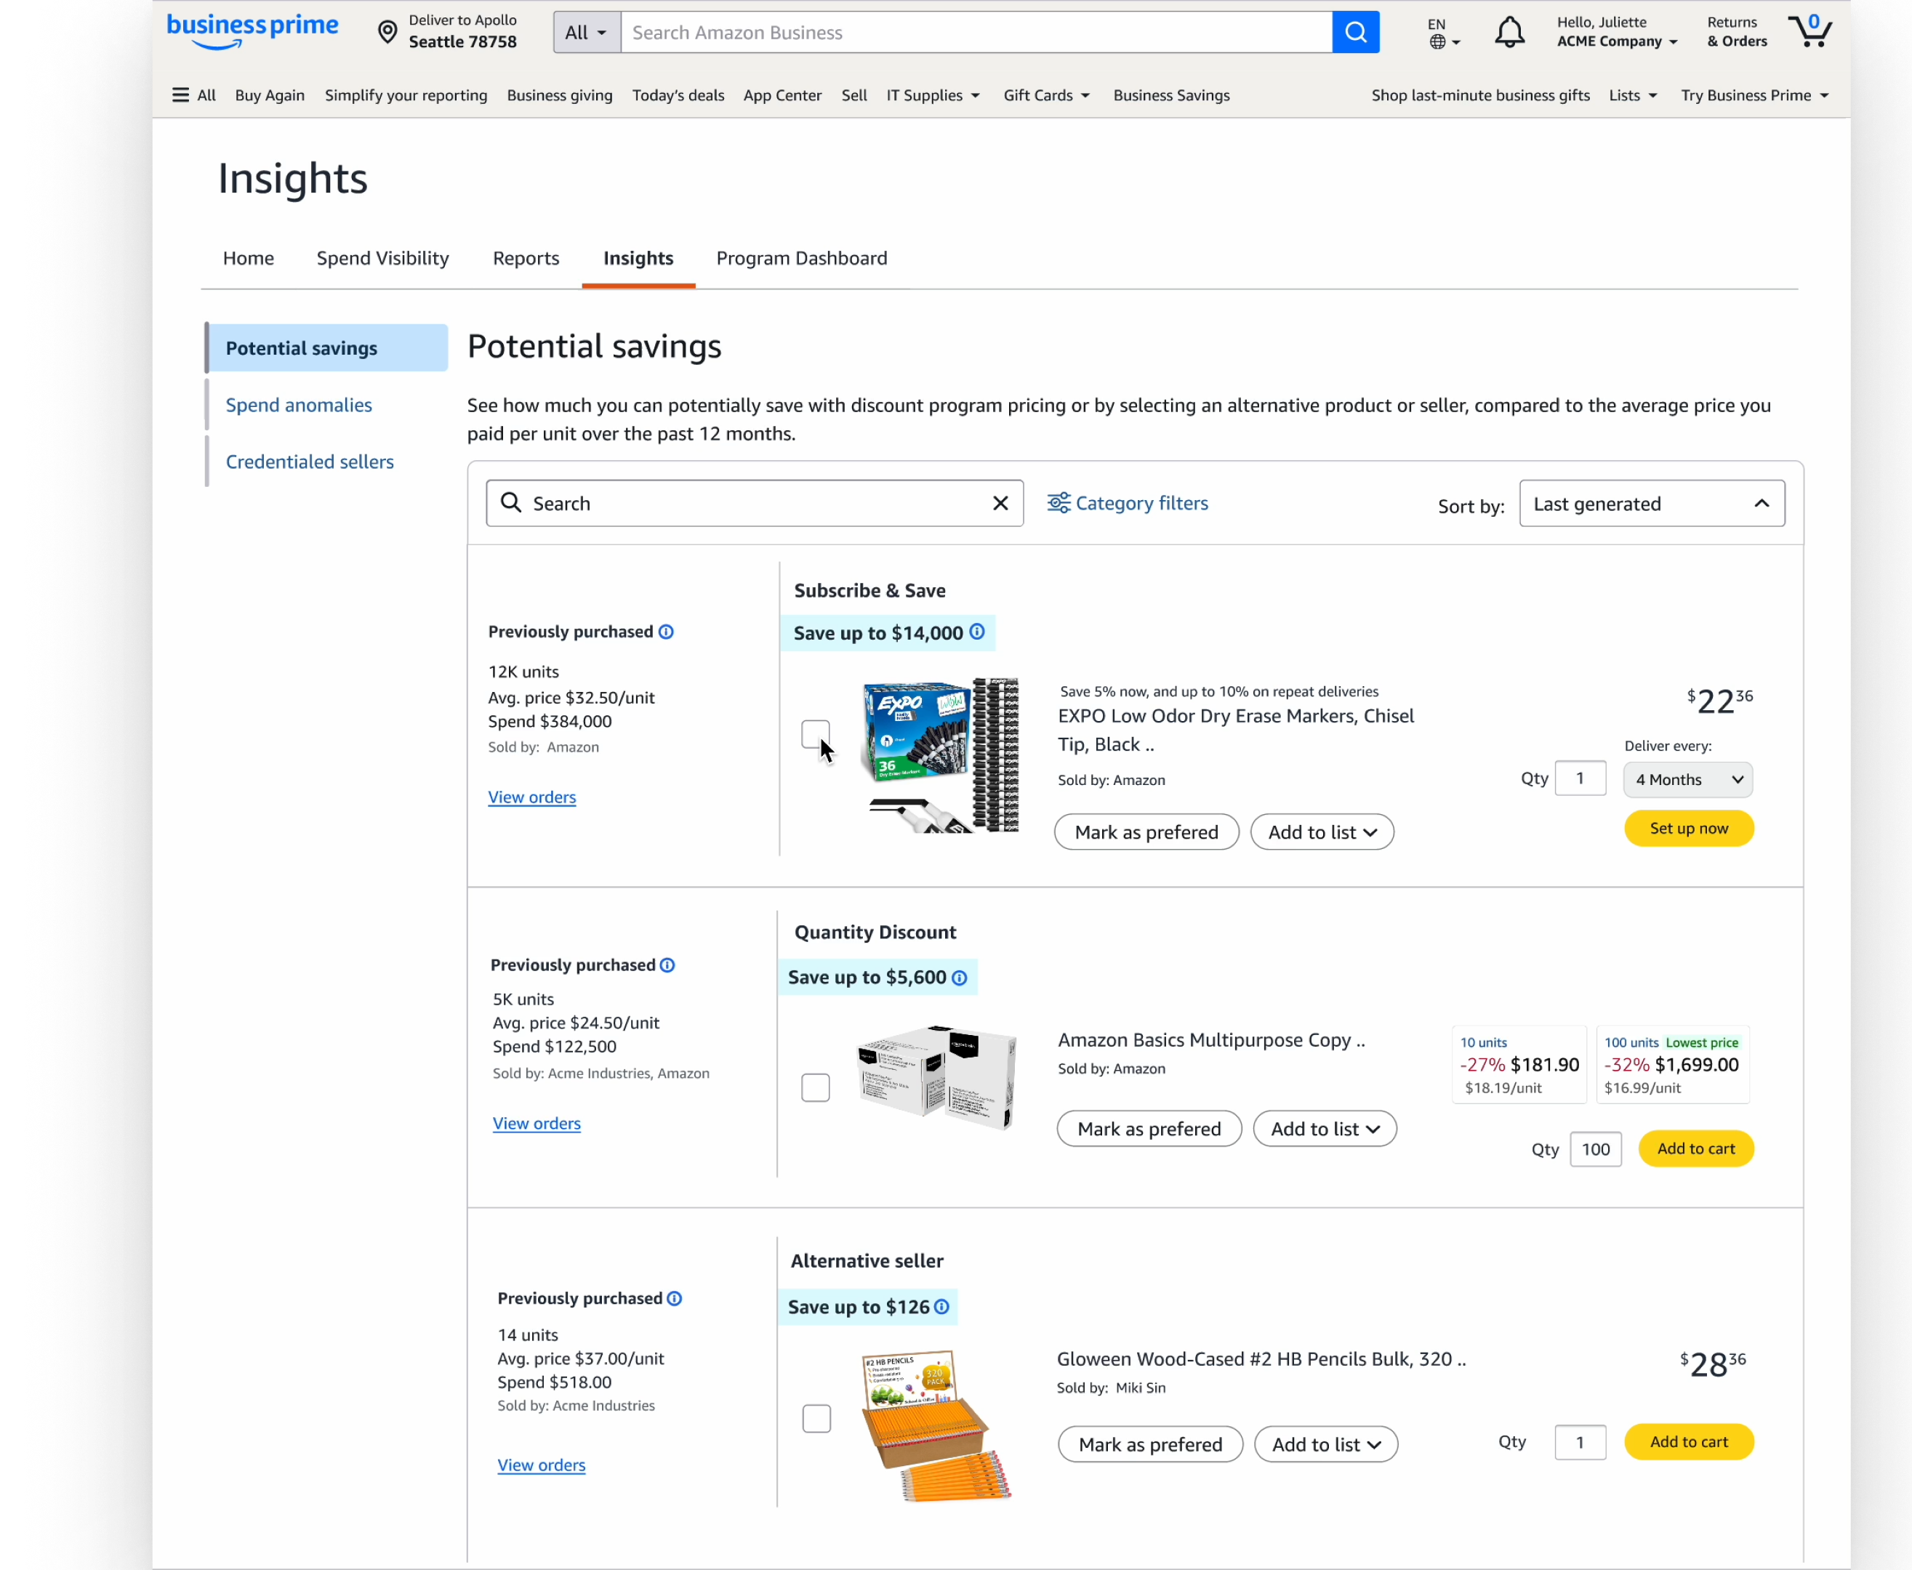1912x1570 pixels.
Task: Mark EXPO markers as preferred
Action: tap(1146, 832)
